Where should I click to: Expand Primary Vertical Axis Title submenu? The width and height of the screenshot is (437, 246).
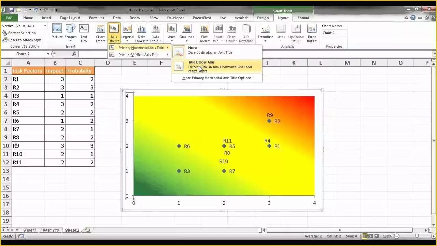click(x=139, y=55)
